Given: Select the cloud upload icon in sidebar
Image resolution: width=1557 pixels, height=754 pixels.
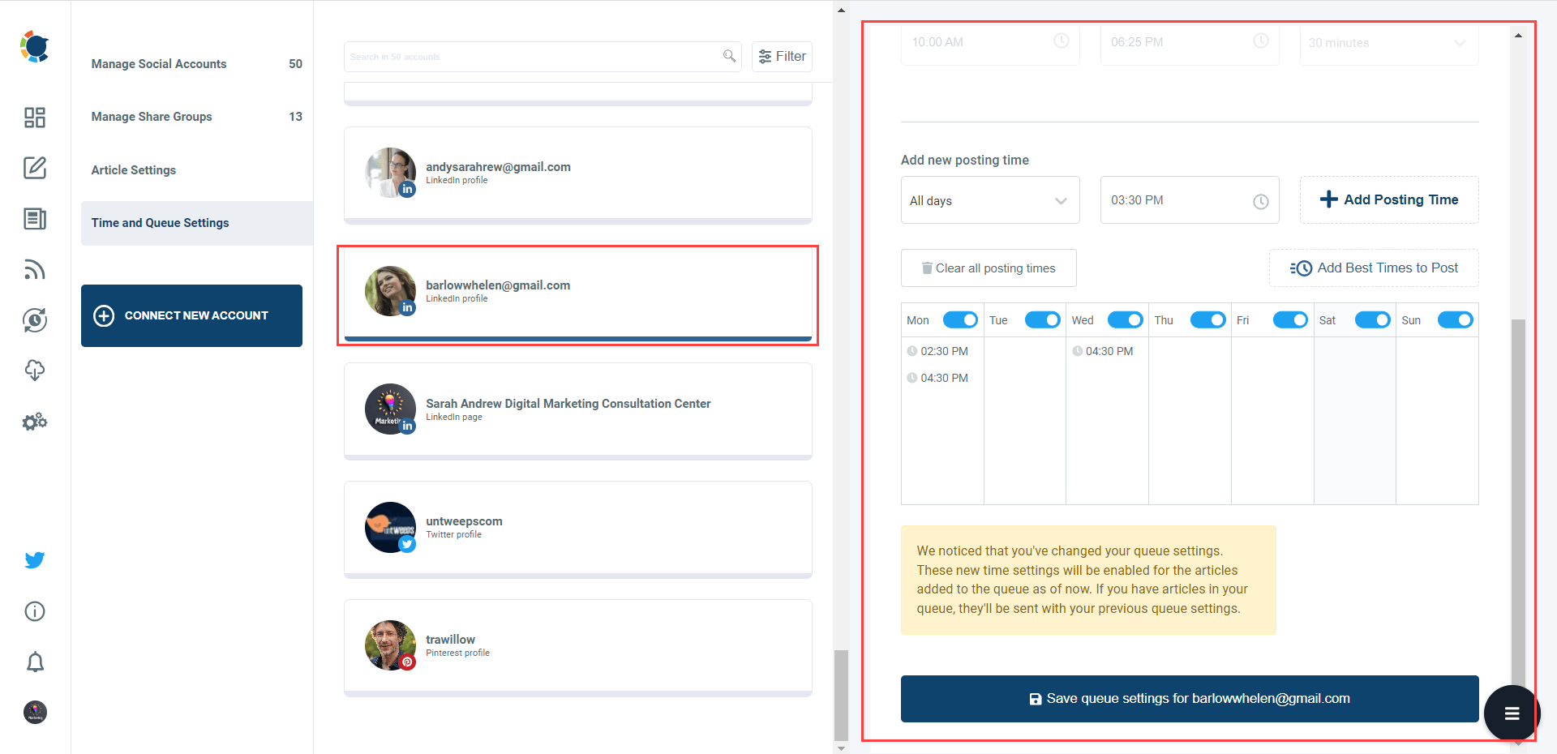Looking at the screenshot, I should point(34,371).
